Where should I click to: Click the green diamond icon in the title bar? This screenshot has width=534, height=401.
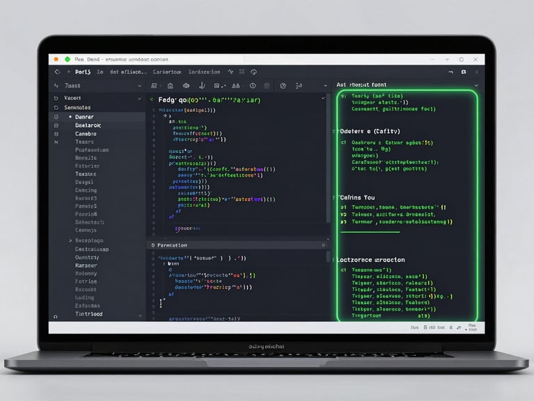coord(67,59)
